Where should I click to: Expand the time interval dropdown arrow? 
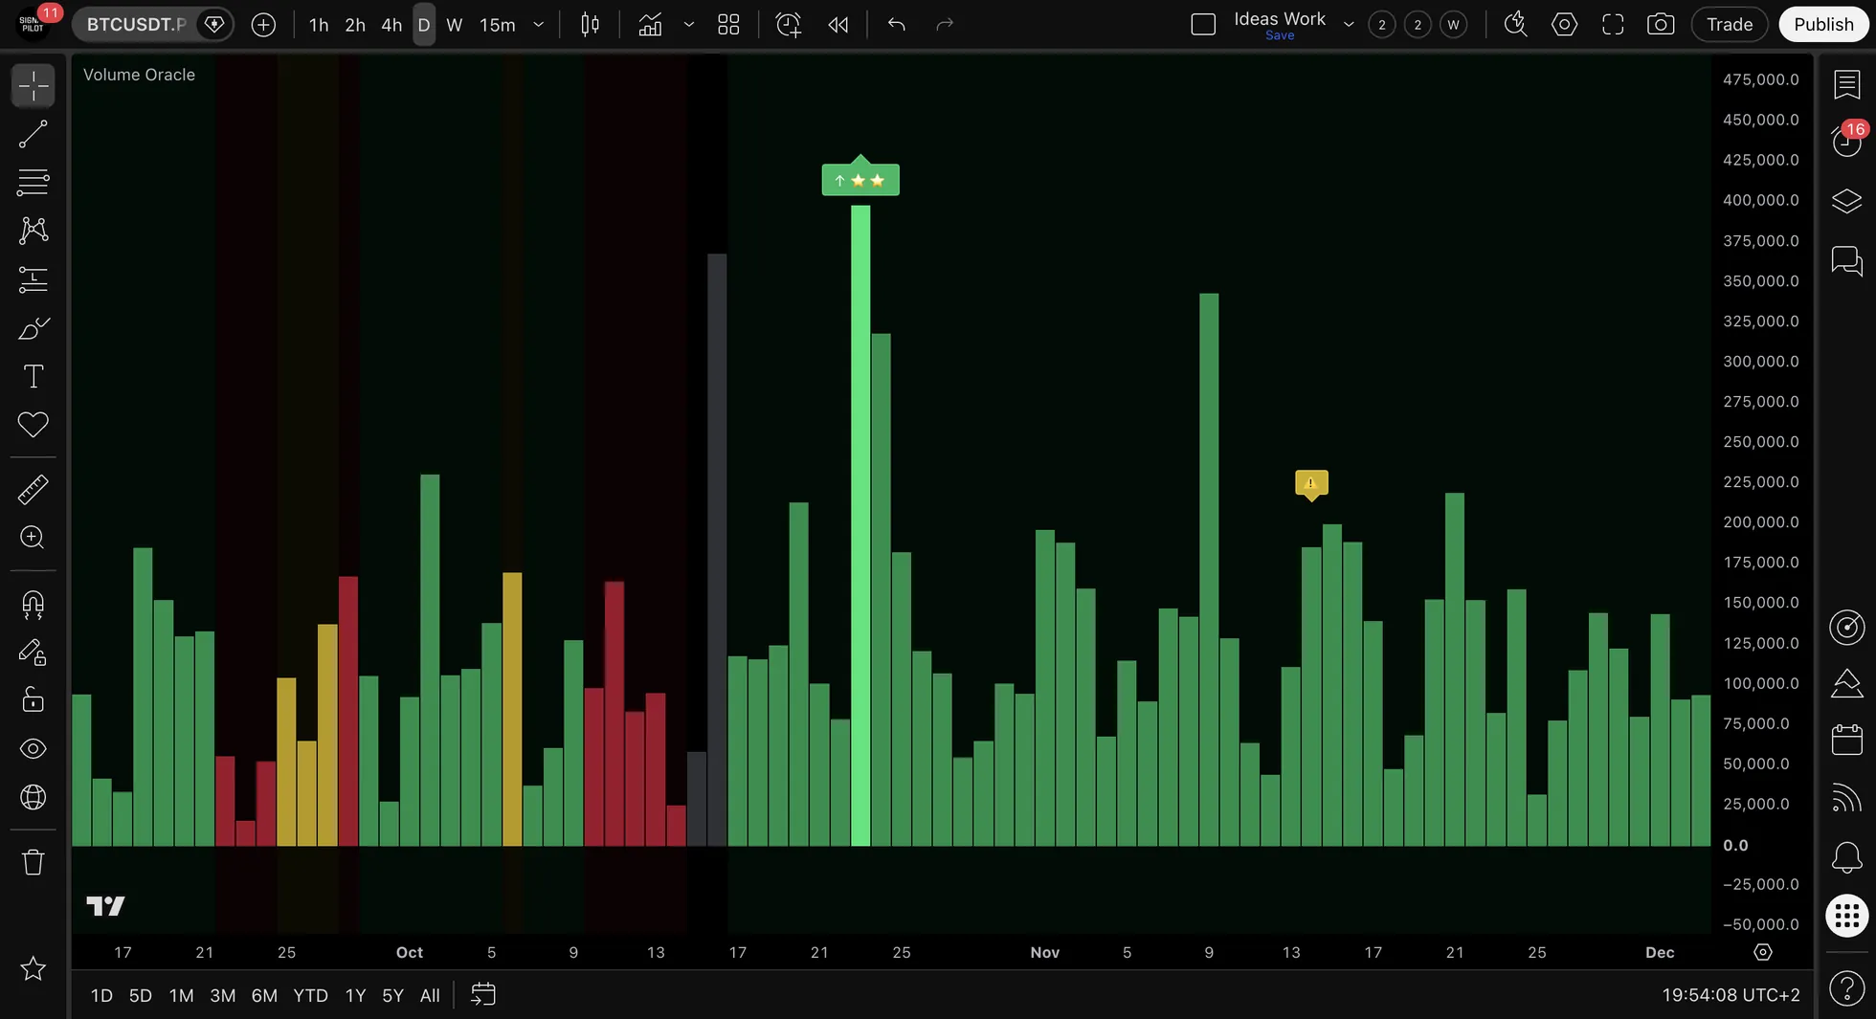(539, 25)
